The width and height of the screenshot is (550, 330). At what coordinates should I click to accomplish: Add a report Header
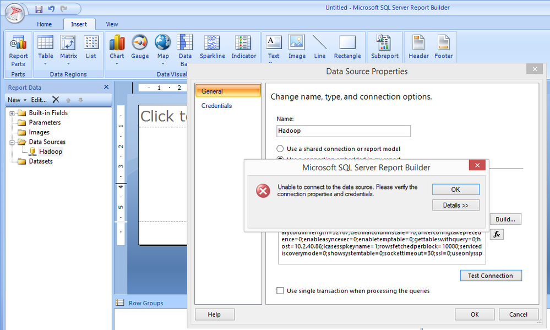418,47
